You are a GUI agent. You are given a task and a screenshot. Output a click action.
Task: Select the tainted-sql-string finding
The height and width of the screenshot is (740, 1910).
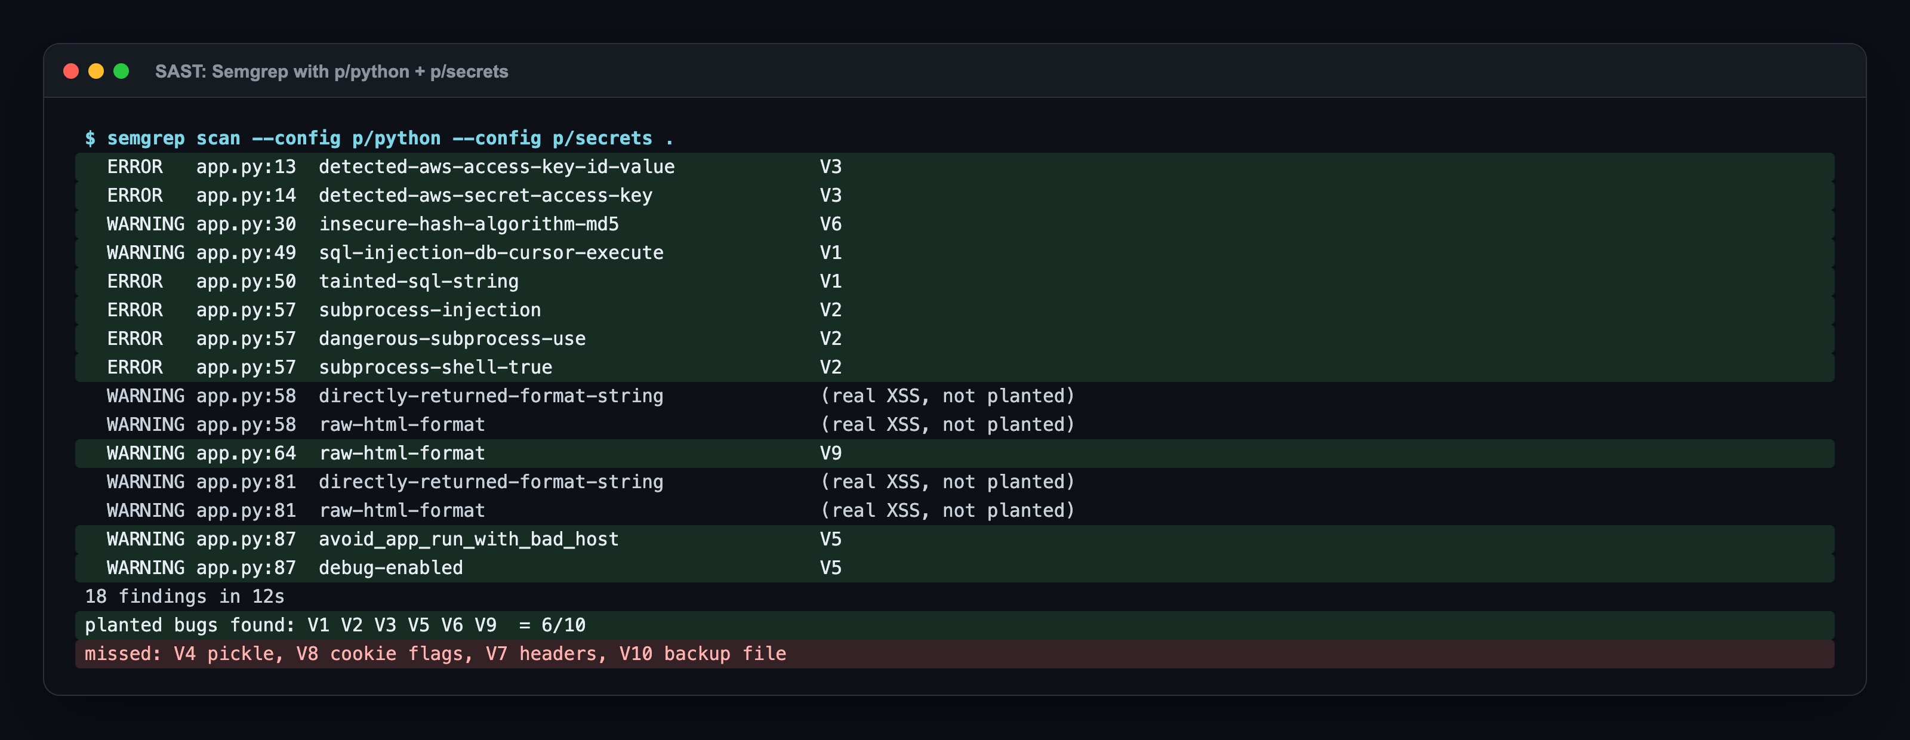[954, 282]
